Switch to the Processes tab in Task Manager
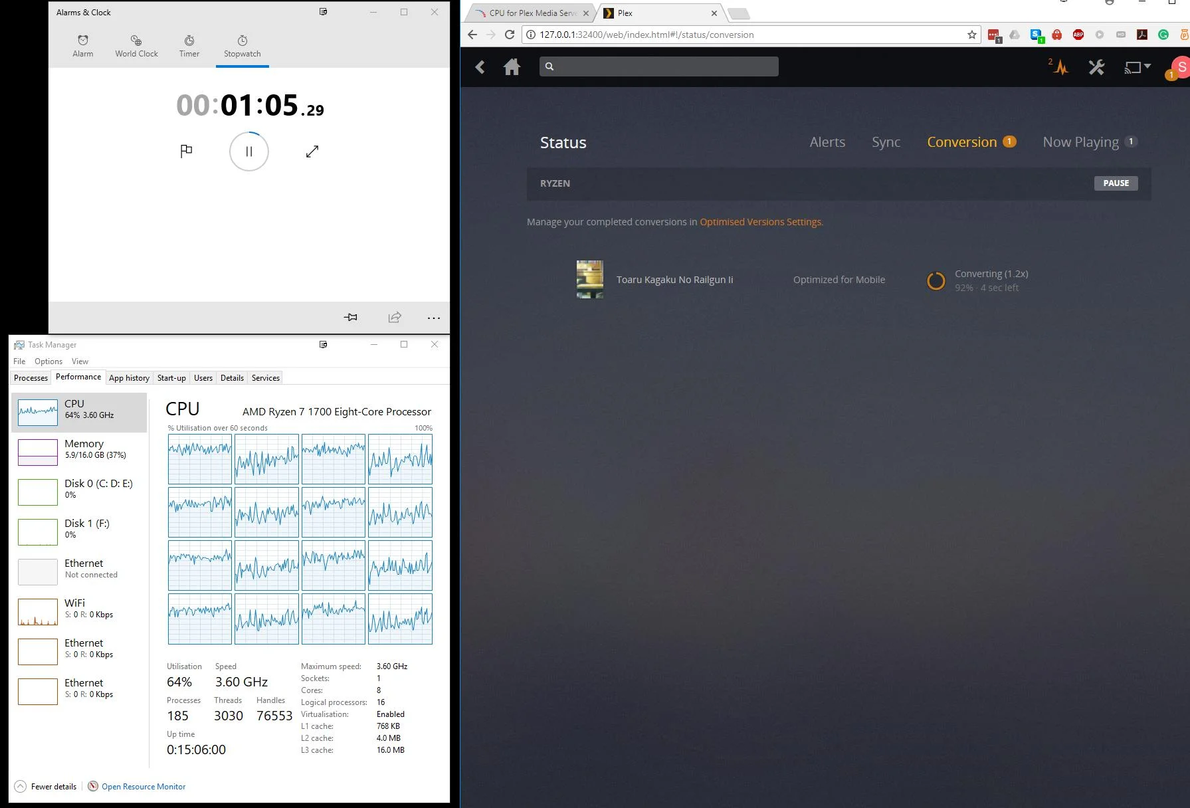 pos(31,378)
